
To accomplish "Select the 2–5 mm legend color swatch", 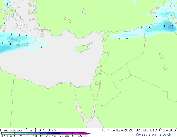I will point(24,133).
